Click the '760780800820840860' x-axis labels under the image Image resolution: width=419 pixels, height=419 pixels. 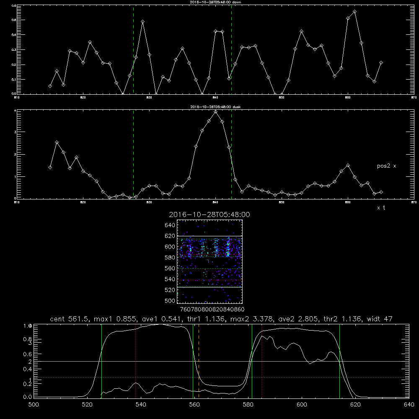pyautogui.click(x=212, y=310)
